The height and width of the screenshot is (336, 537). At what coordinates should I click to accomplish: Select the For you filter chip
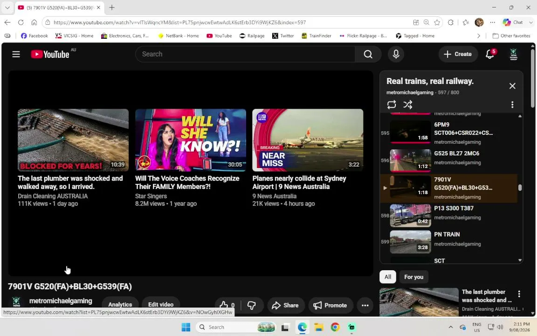tap(413, 277)
